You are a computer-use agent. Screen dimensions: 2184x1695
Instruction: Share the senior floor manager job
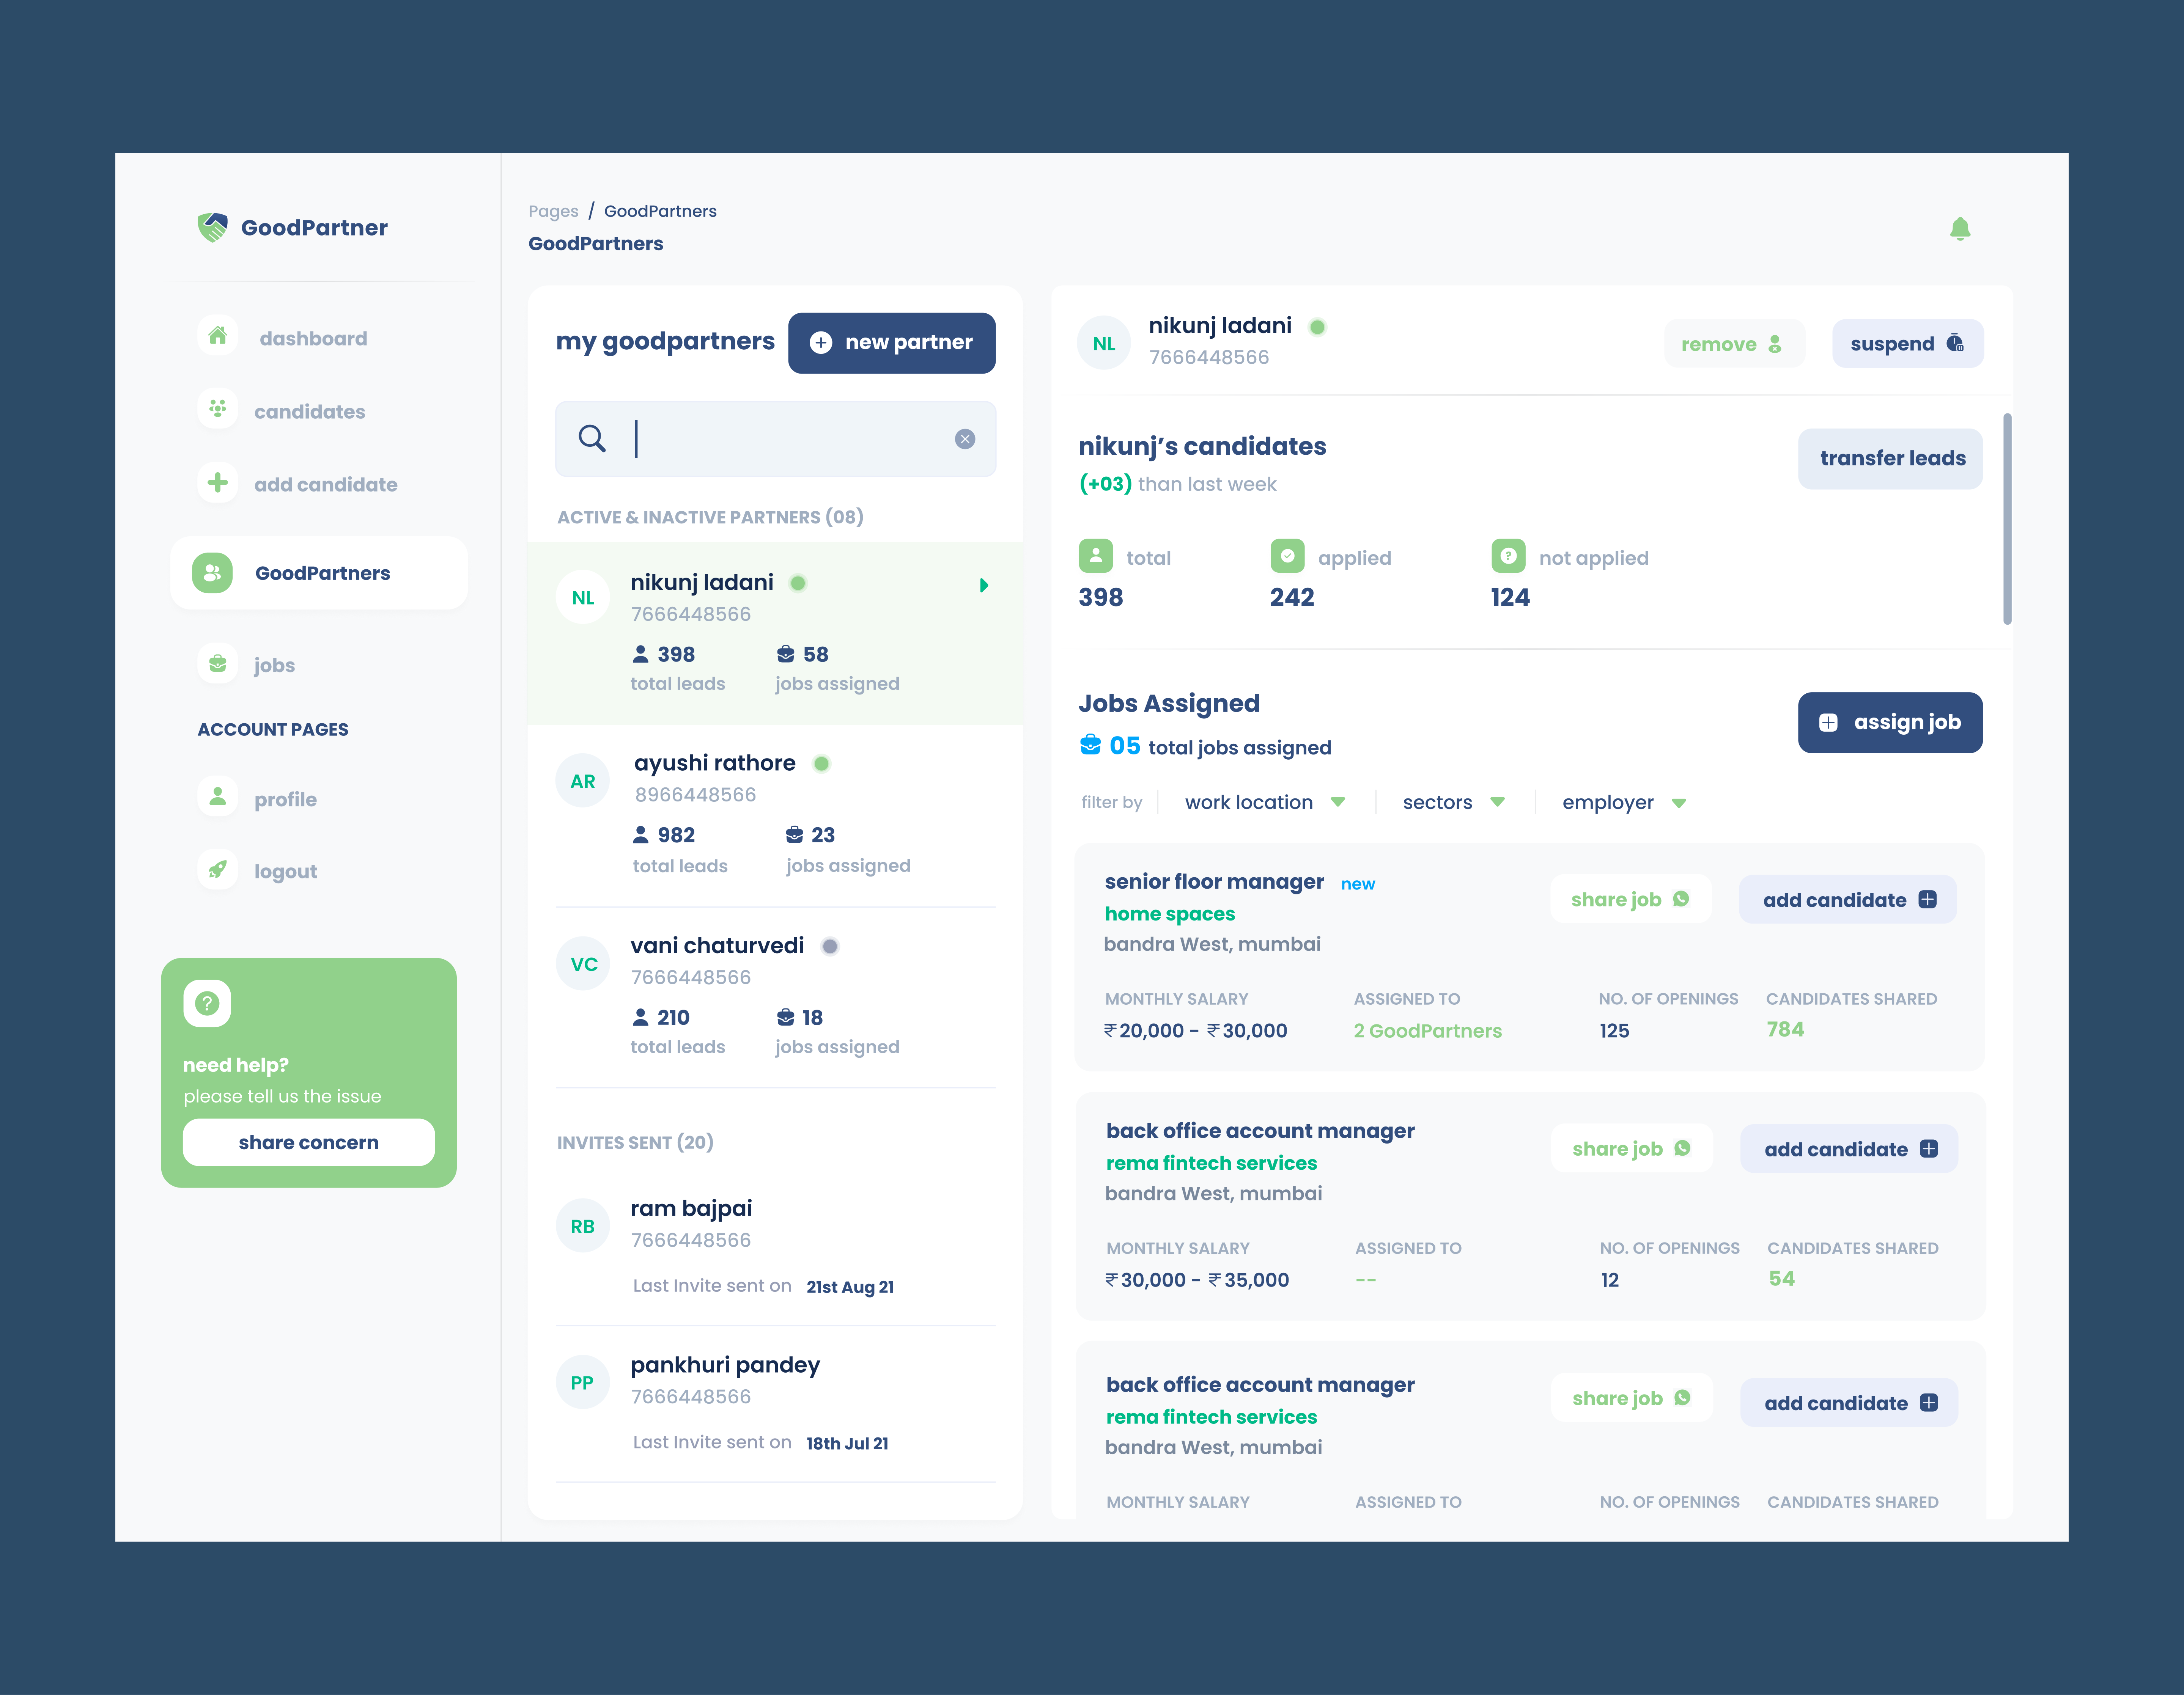pyautogui.click(x=1631, y=900)
